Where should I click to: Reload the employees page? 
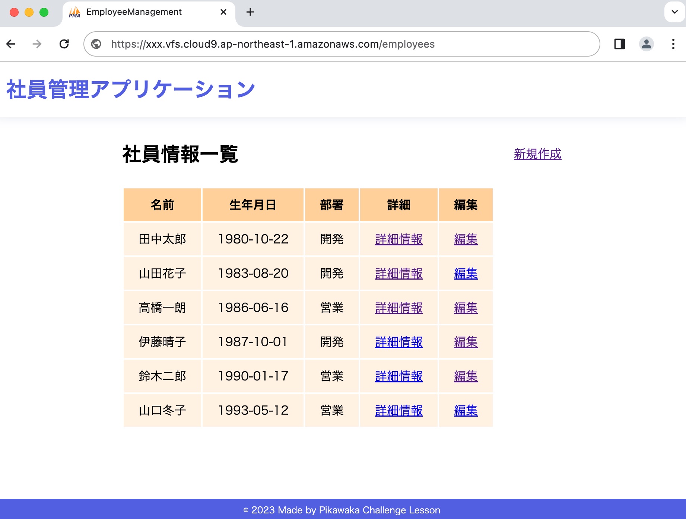64,44
